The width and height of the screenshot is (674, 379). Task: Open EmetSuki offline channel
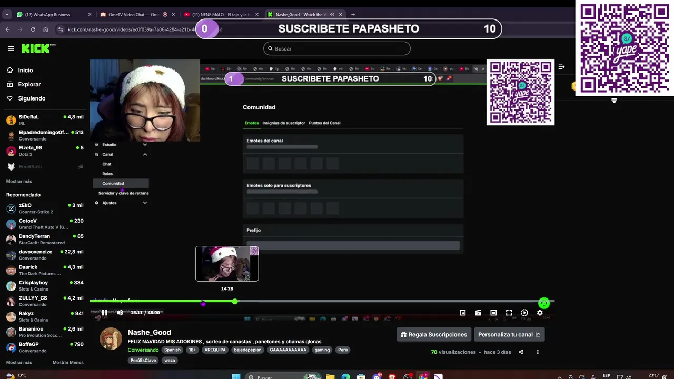click(x=44, y=166)
